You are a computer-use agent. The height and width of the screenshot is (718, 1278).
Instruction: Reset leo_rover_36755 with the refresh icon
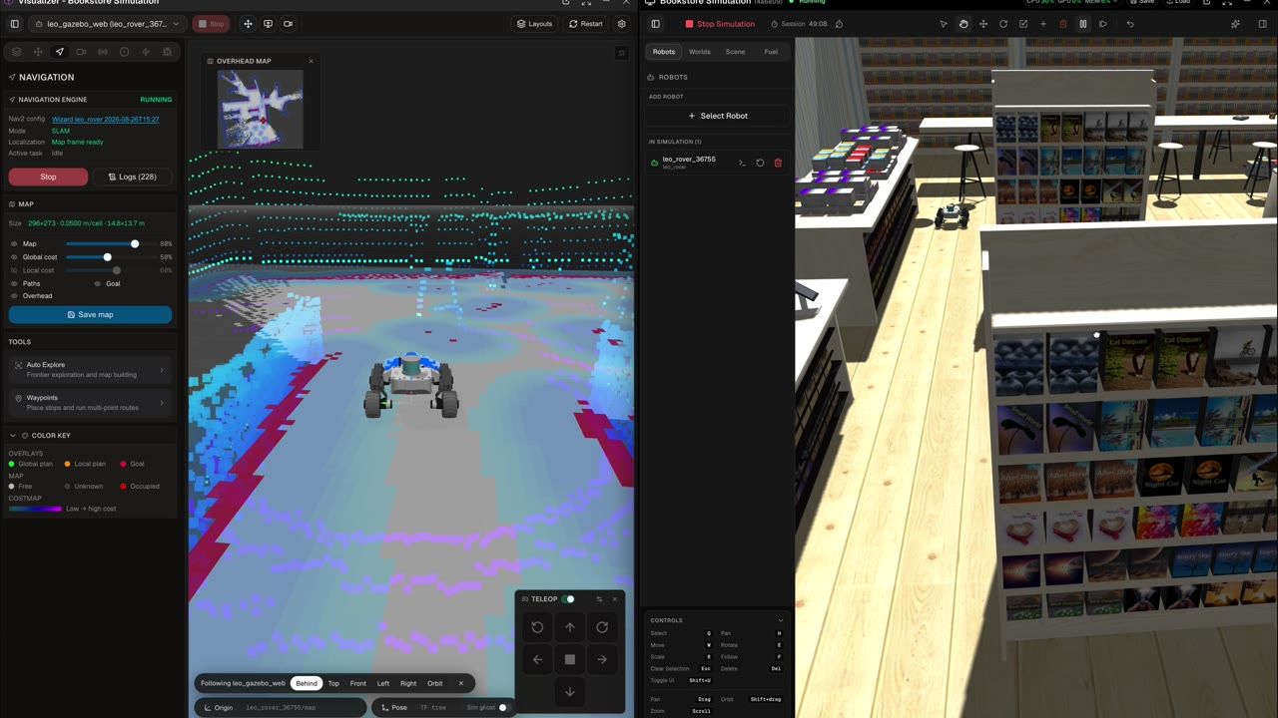coord(760,163)
